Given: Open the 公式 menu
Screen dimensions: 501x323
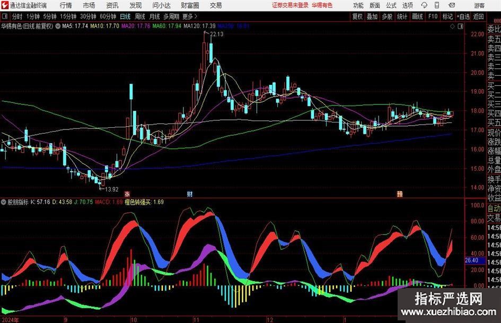Looking at the screenshot, I should [391, 5].
